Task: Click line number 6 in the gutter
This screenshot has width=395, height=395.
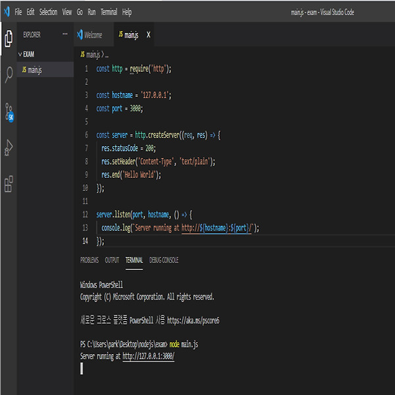Action: click(x=86, y=135)
